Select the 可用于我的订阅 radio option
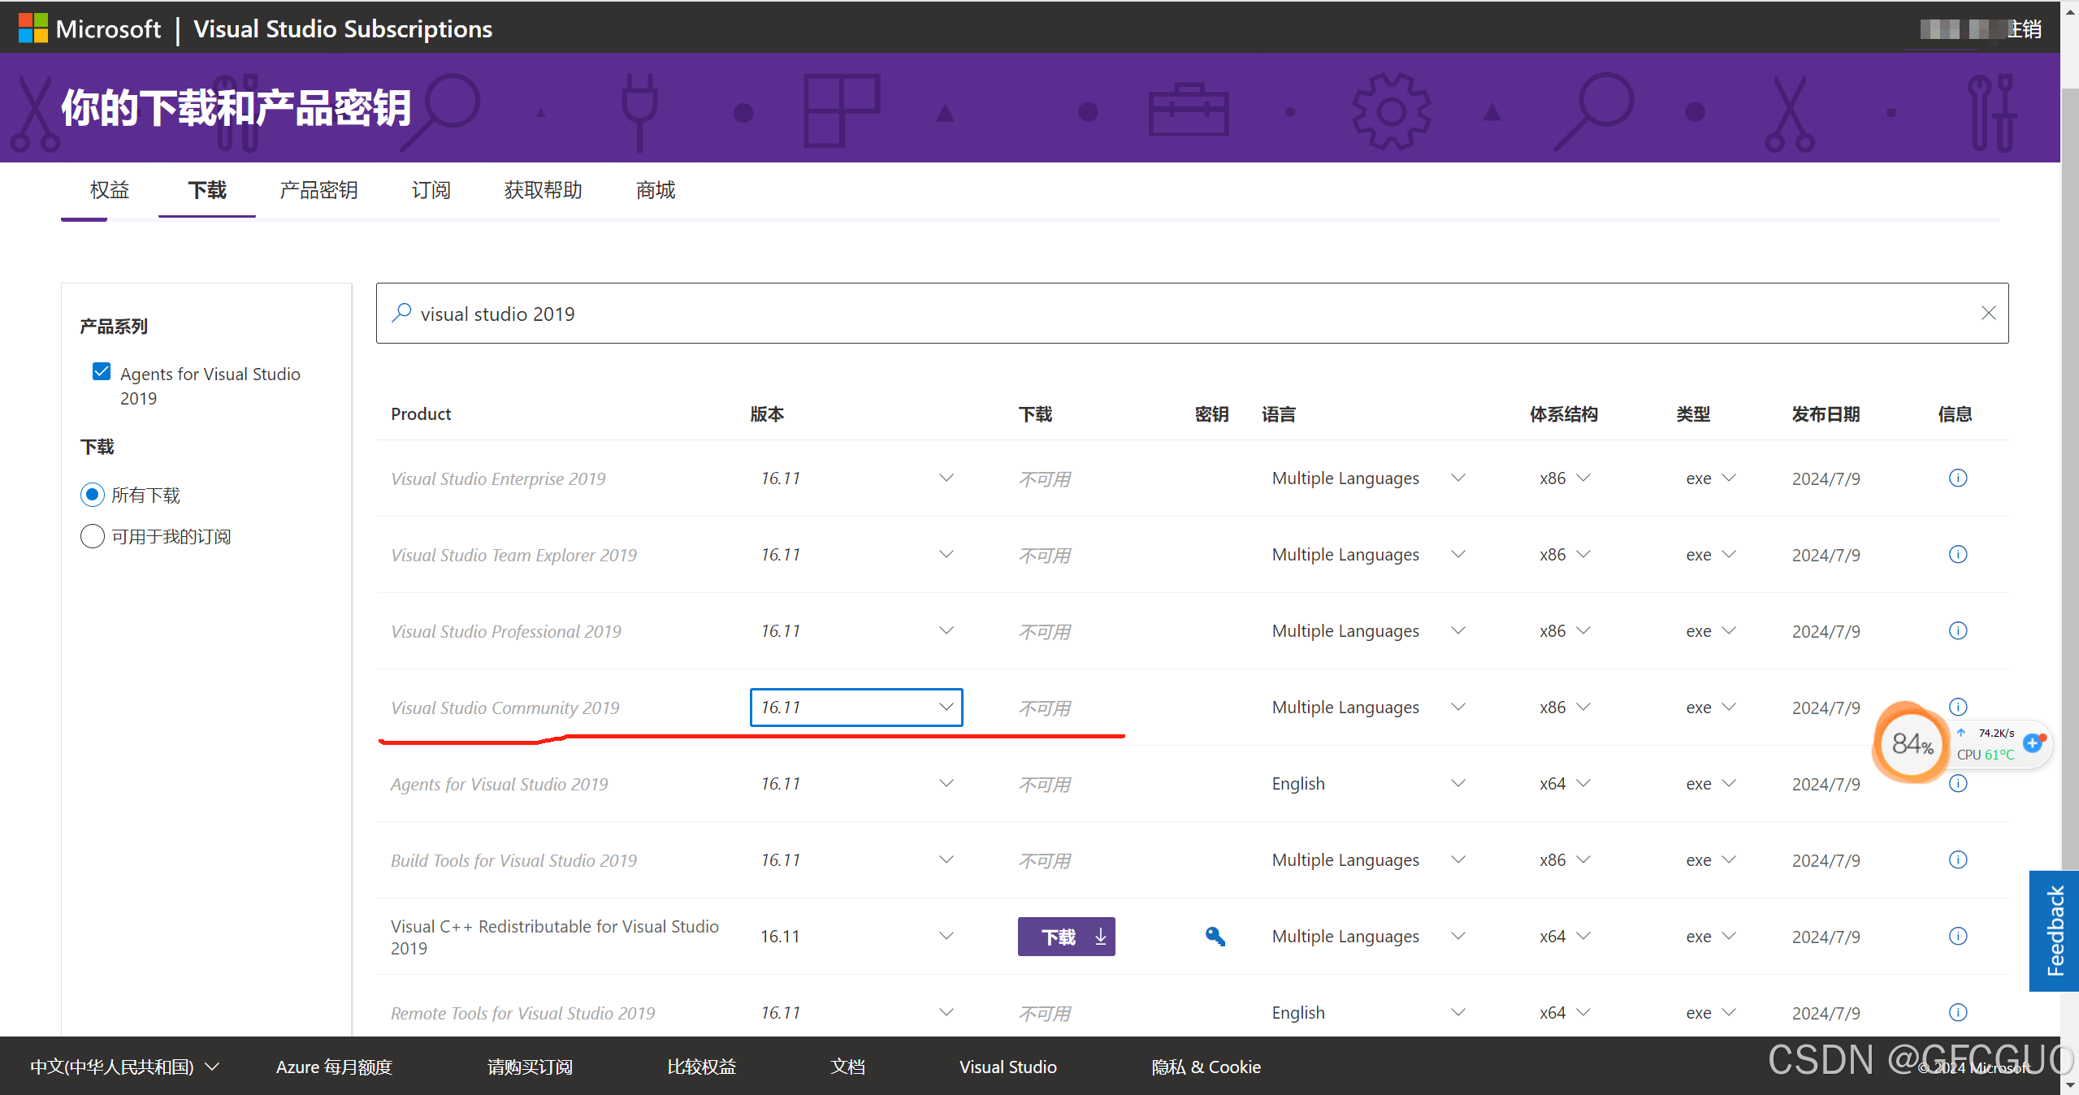Image resolution: width=2079 pixels, height=1095 pixels. coord(93,536)
